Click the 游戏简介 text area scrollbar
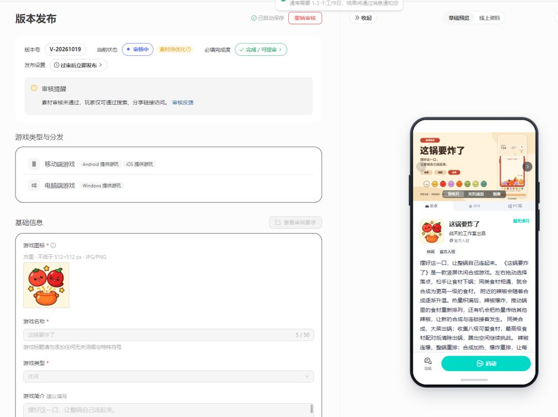 tap(312, 409)
